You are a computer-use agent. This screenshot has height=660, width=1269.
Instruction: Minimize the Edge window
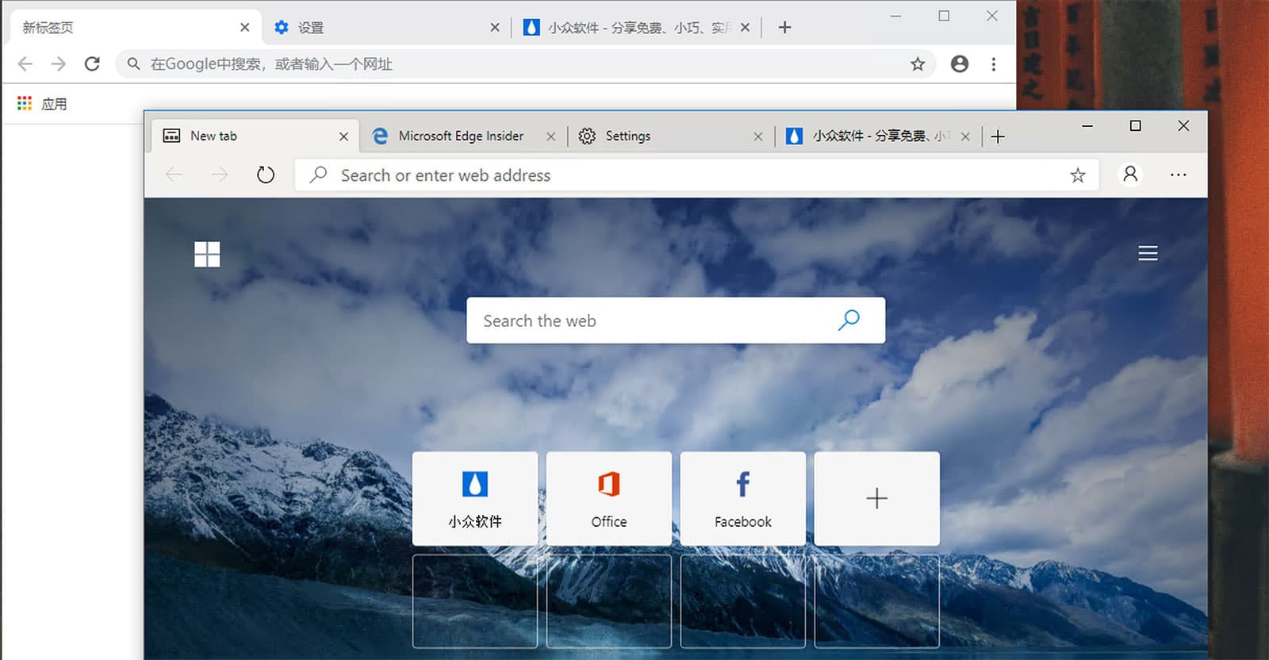point(1087,125)
